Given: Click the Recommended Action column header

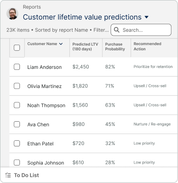Looking at the screenshot, I should click(x=147, y=47).
